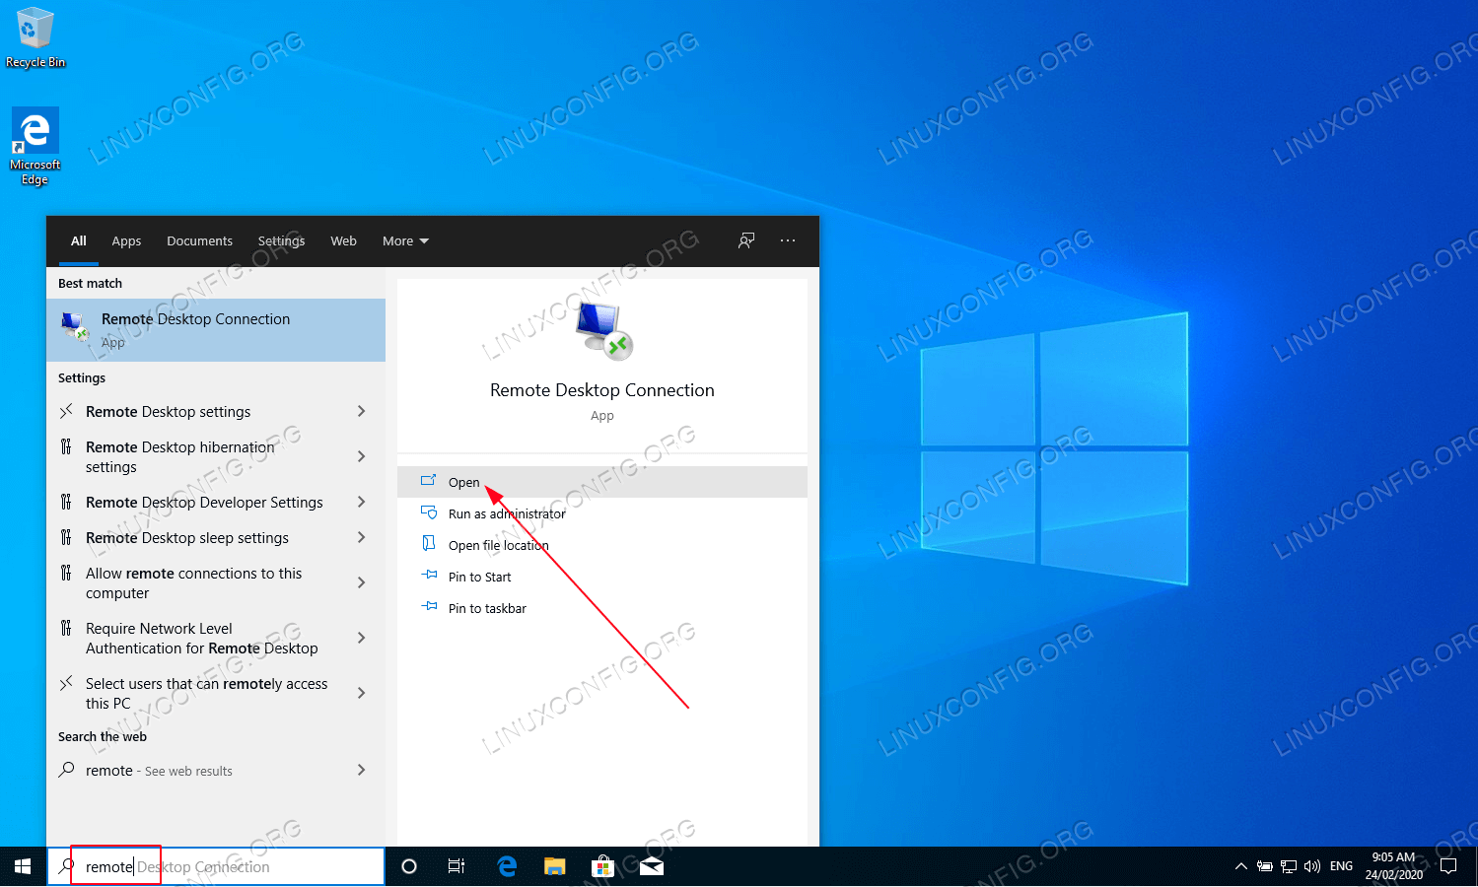Open the Mail app in the taskbar

tap(651, 866)
